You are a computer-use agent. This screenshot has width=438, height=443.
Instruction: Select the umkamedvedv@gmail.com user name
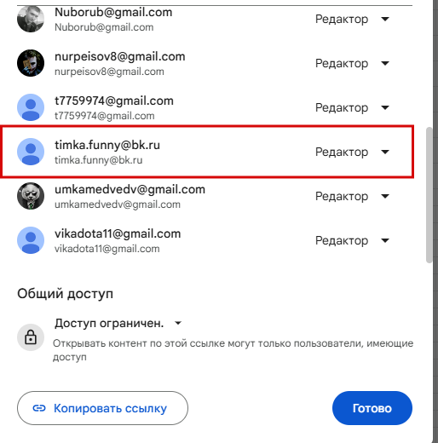tap(130, 189)
